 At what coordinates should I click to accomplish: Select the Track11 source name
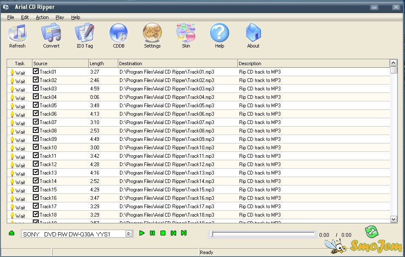48,156
